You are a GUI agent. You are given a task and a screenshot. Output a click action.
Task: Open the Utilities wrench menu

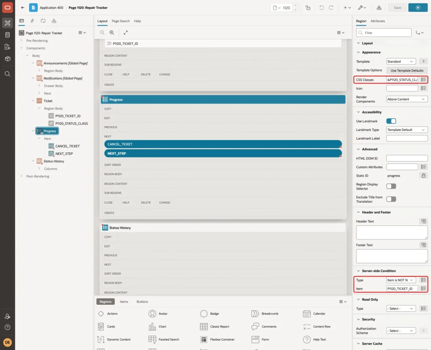[x=362, y=8]
